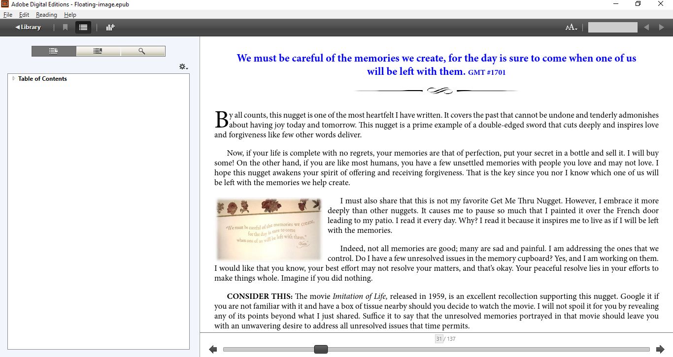Screen dimensions: 673x357
Task: Open the Help menu
Action: tap(70, 15)
